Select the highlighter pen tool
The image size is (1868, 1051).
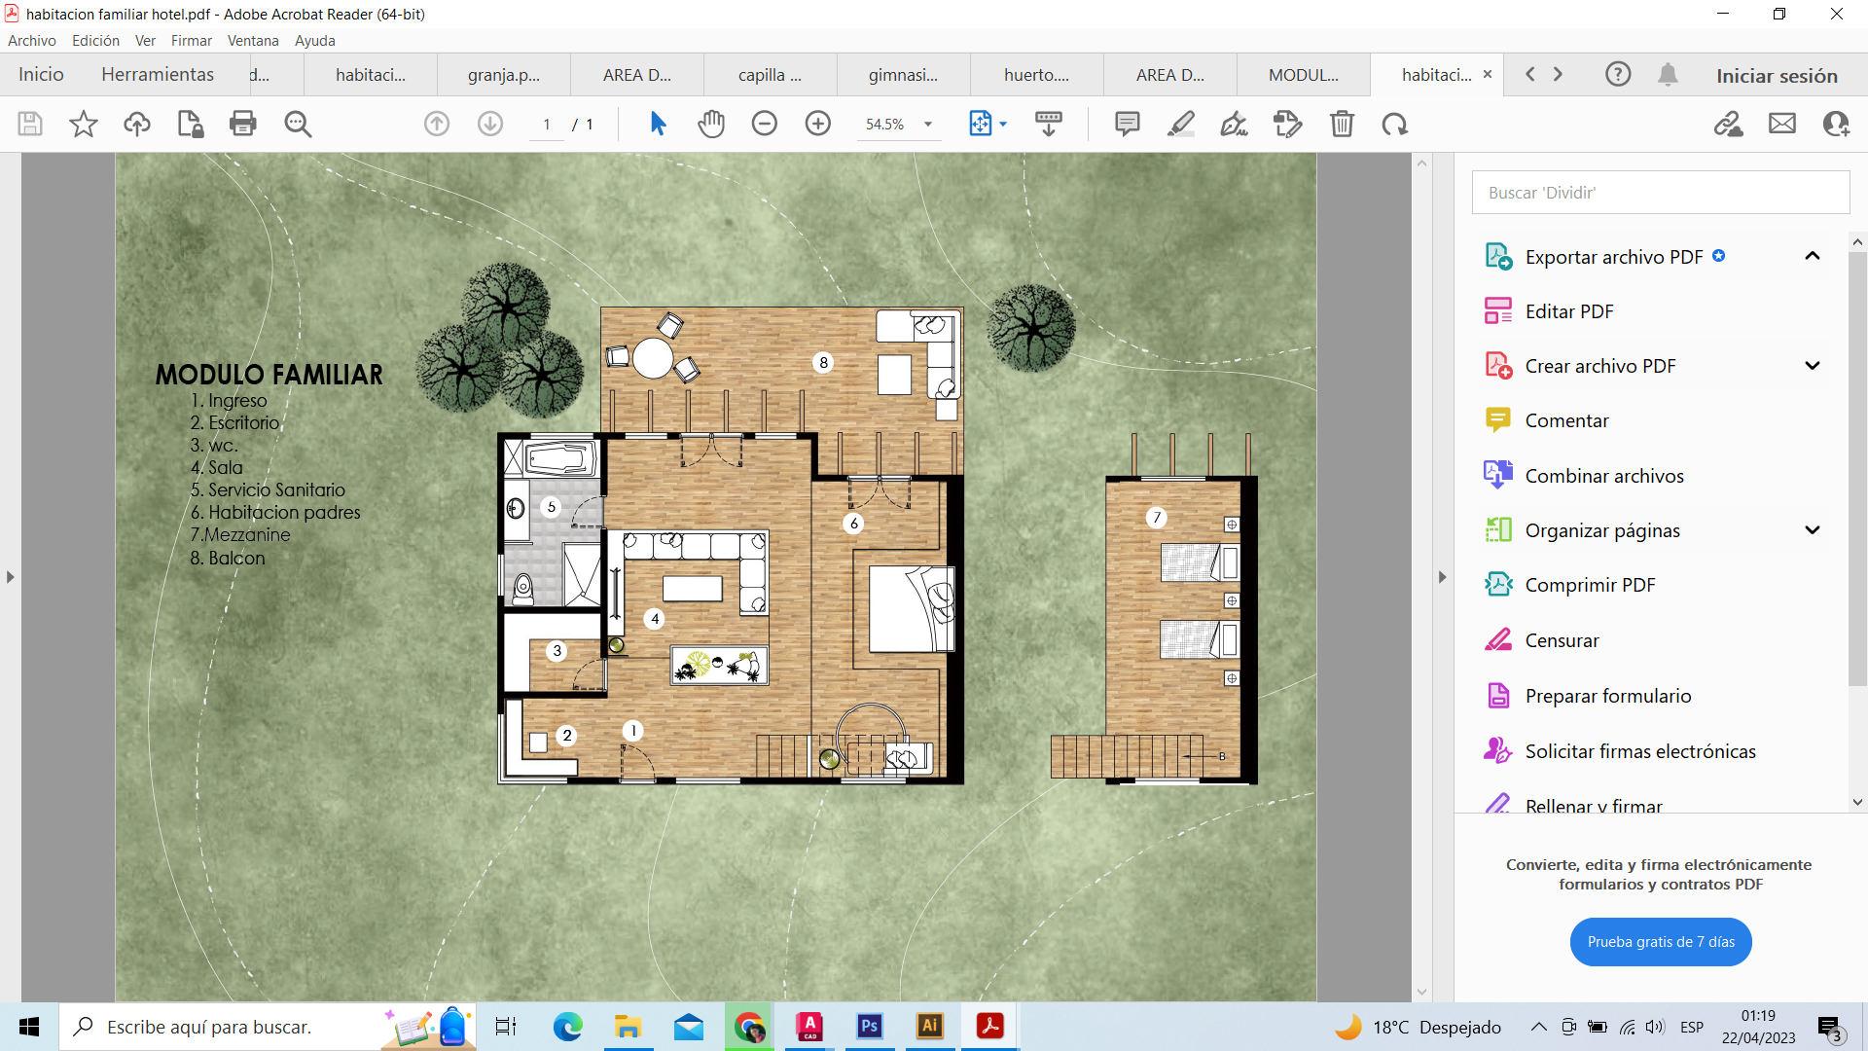[x=1180, y=124]
